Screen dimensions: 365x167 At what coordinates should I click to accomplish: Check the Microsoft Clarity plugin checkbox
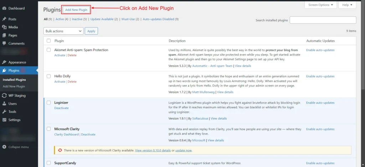point(48,129)
